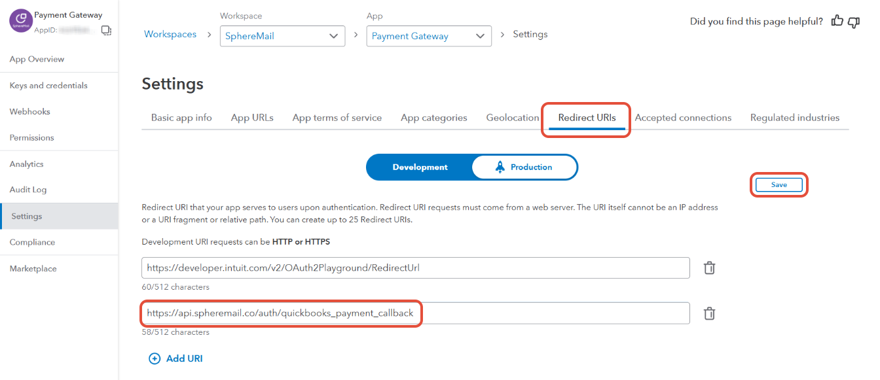Click into the OAuth2Playground redirect URI field
The image size is (880, 380).
tap(416, 268)
